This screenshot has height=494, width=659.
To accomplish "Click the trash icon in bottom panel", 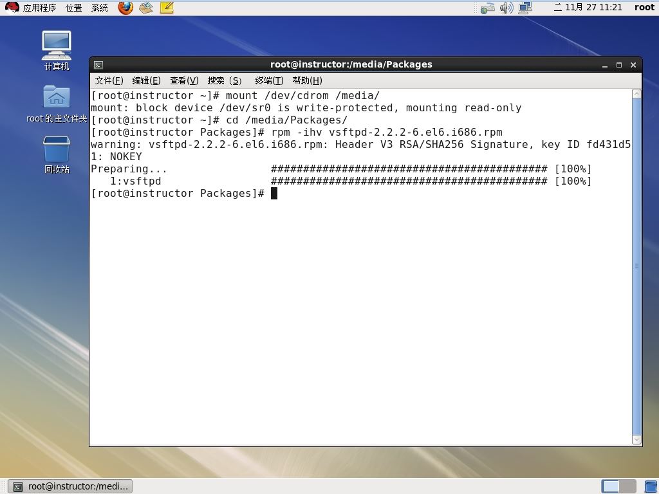I will tap(651, 486).
